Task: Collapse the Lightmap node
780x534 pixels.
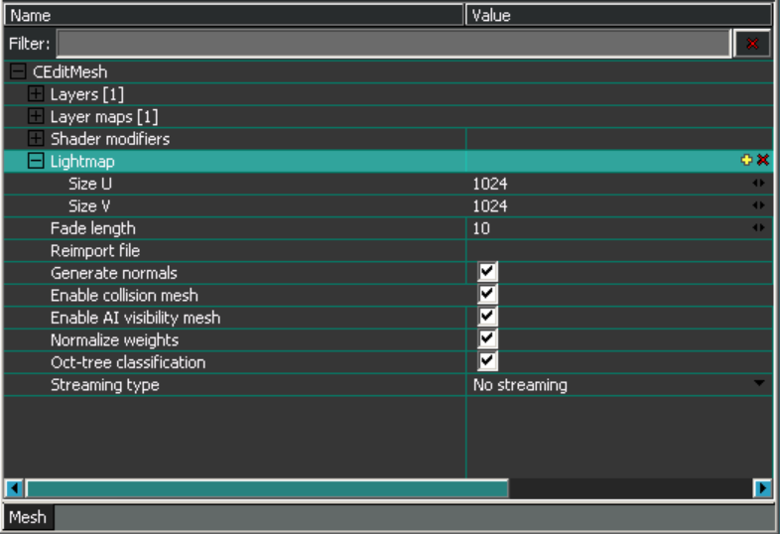Action: [x=36, y=161]
